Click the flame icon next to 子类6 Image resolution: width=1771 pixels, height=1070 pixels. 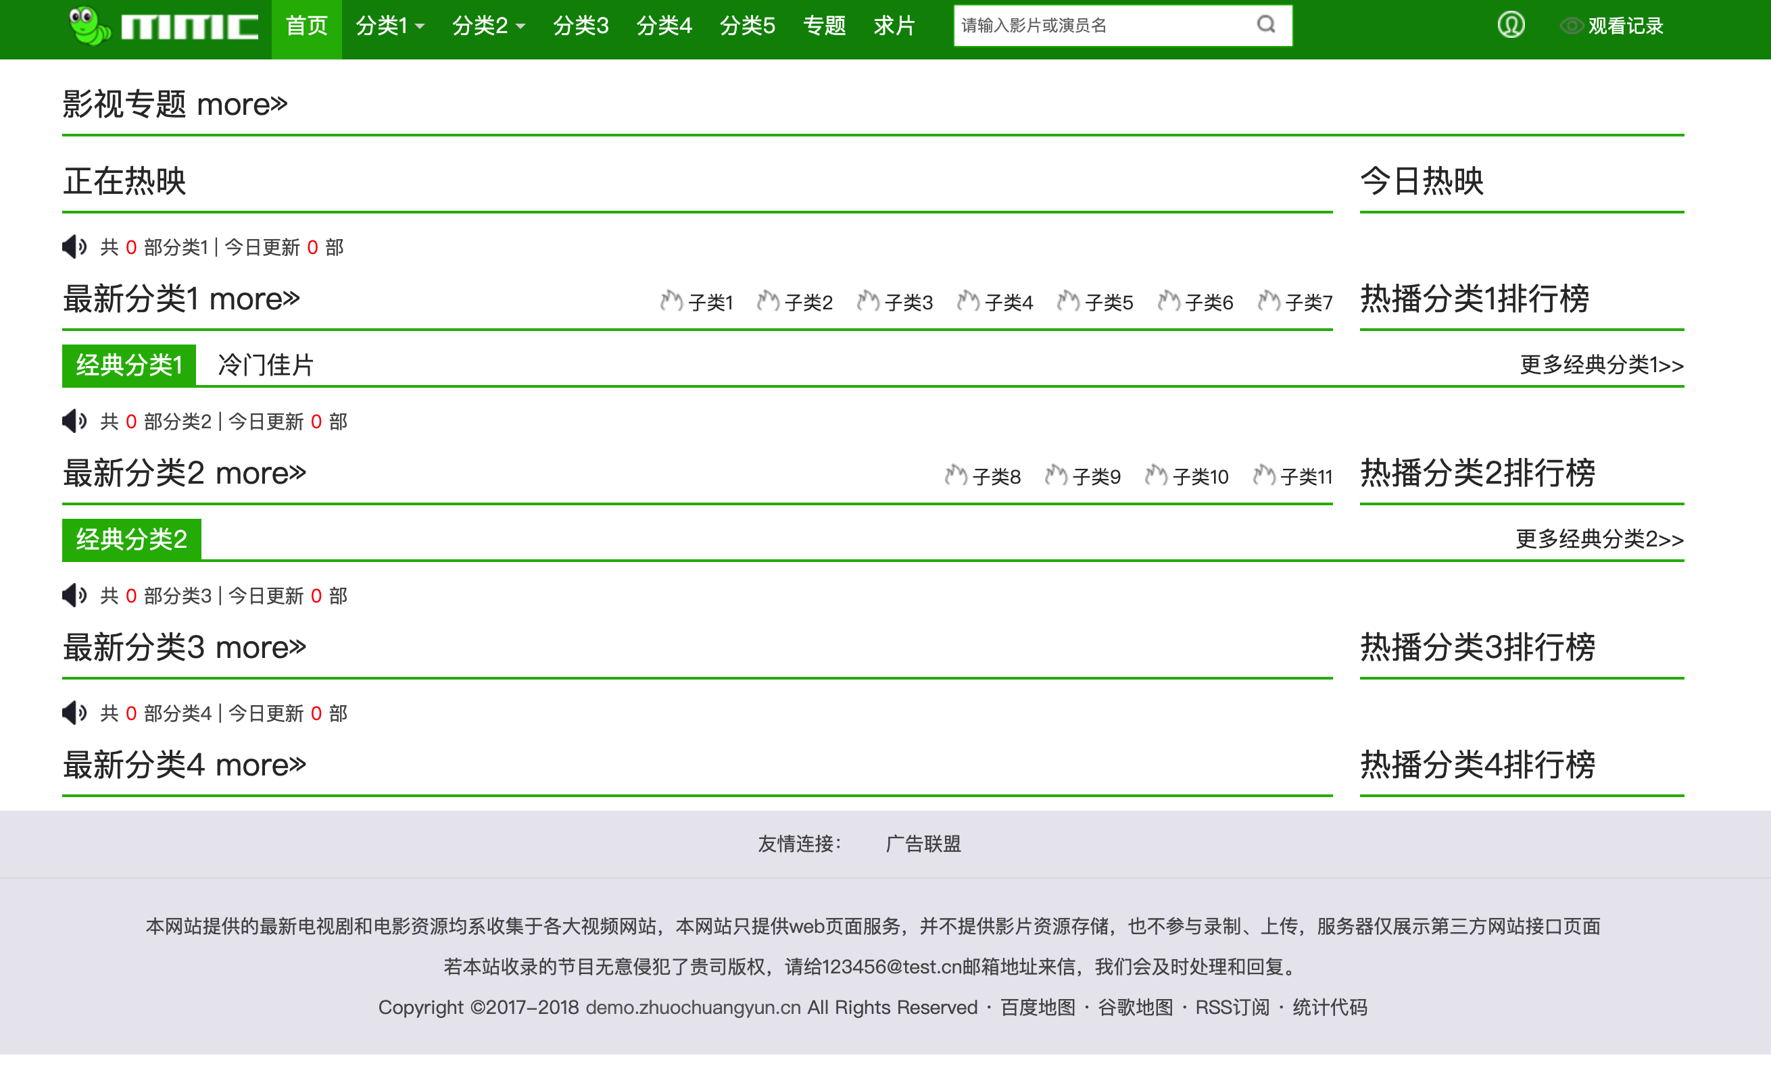[x=1169, y=301]
